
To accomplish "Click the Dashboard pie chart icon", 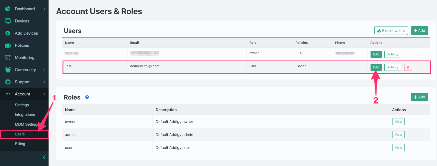I will tap(8, 9).
